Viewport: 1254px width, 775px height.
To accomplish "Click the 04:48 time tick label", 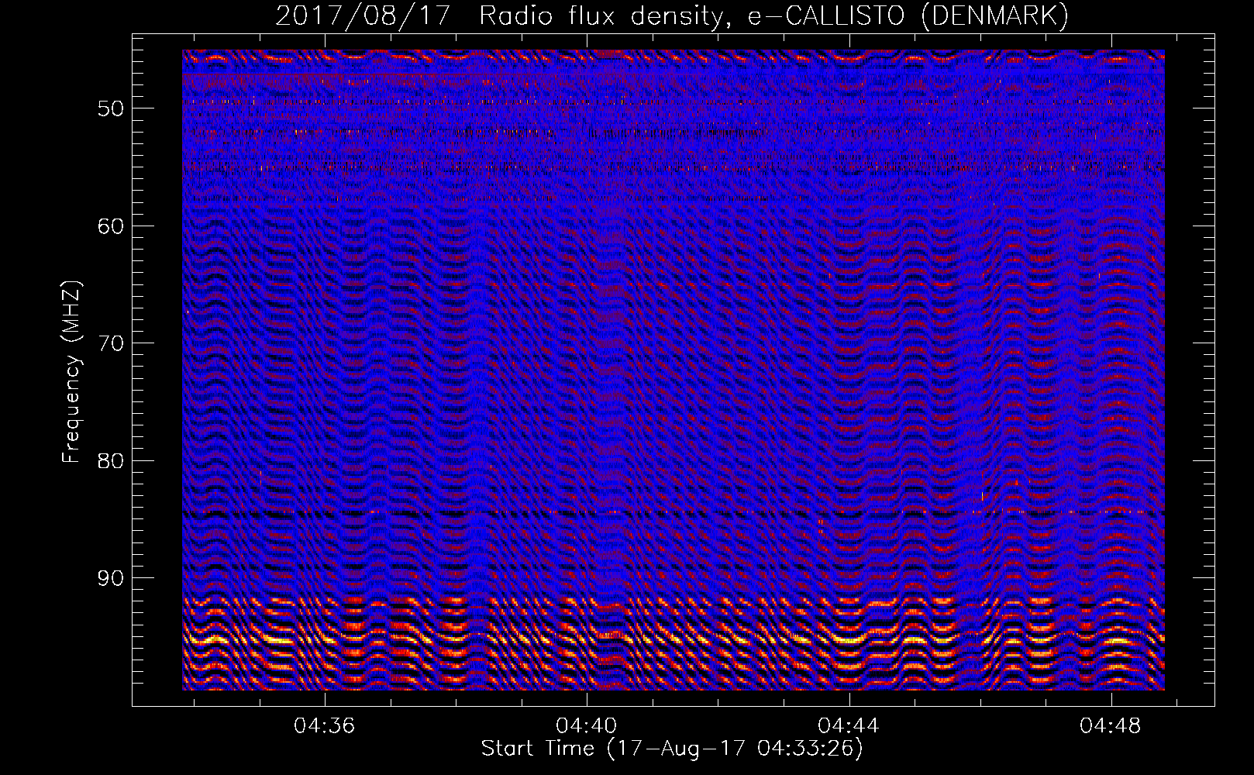I will point(1111,725).
